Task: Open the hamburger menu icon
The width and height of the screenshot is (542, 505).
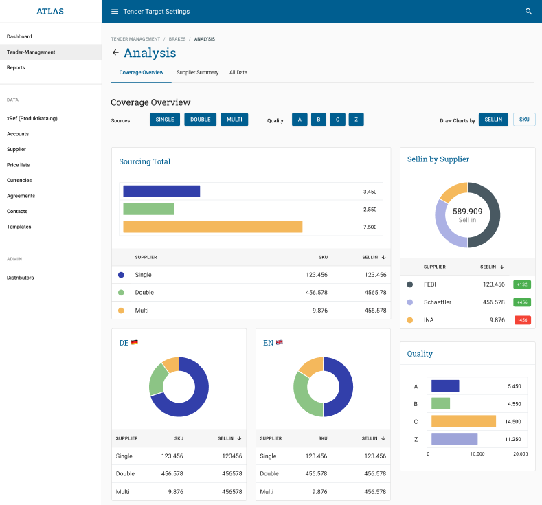Action: tap(115, 12)
